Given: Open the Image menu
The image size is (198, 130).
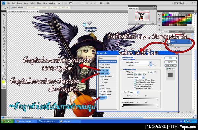Looking at the screenshot, I should pyautogui.click(x=19, y=3).
